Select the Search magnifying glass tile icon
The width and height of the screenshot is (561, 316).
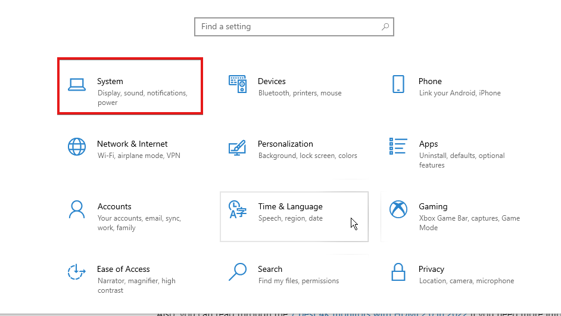(x=238, y=272)
